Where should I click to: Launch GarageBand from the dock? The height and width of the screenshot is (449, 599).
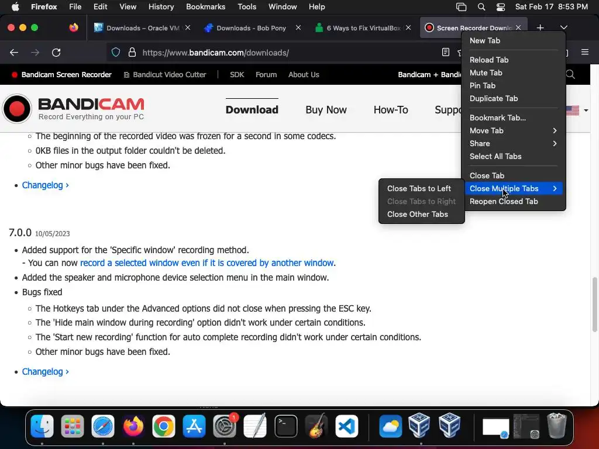[x=316, y=426]
